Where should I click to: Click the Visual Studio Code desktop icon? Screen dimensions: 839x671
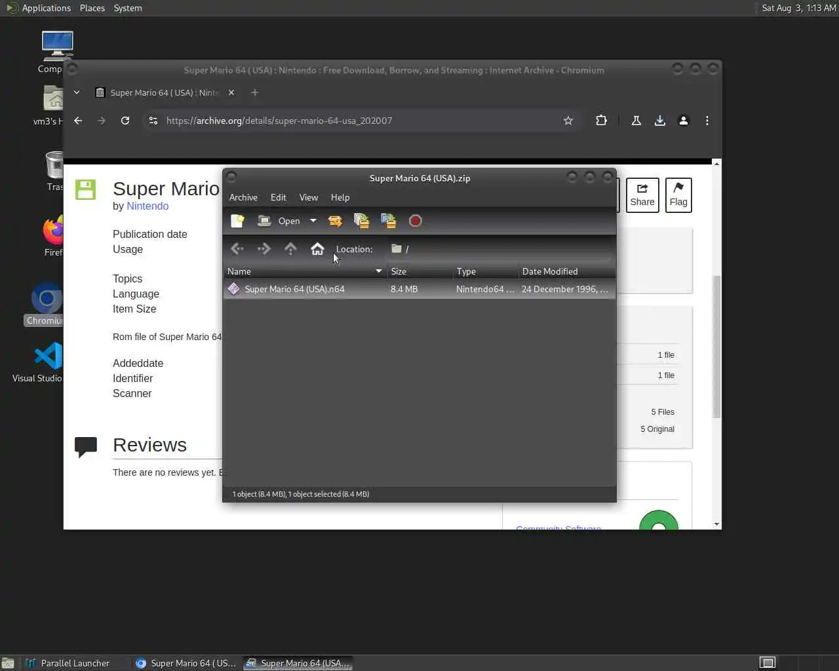48,362
